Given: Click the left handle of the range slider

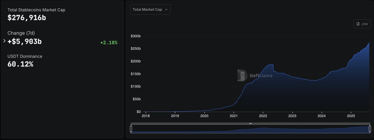Looking at the screenshot, I should [131, 128].
